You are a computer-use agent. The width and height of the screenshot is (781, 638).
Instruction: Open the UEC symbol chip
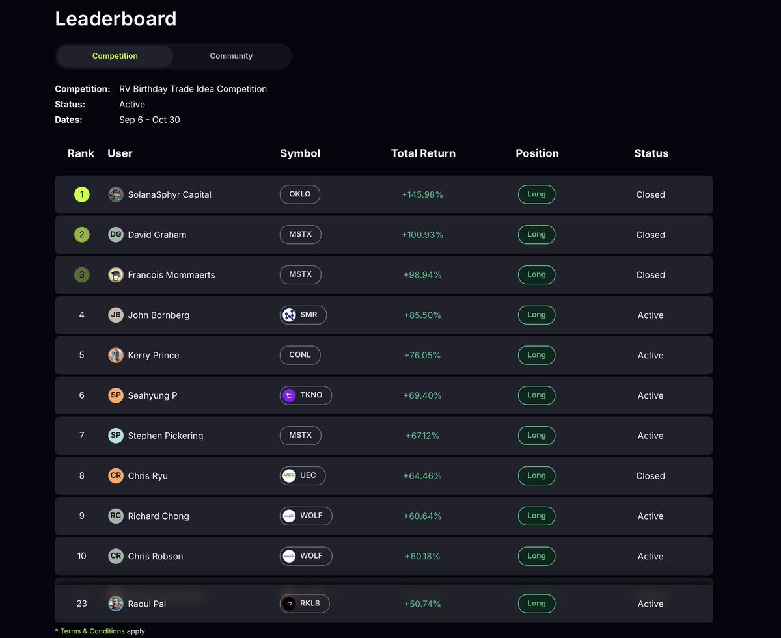[303, 475]
